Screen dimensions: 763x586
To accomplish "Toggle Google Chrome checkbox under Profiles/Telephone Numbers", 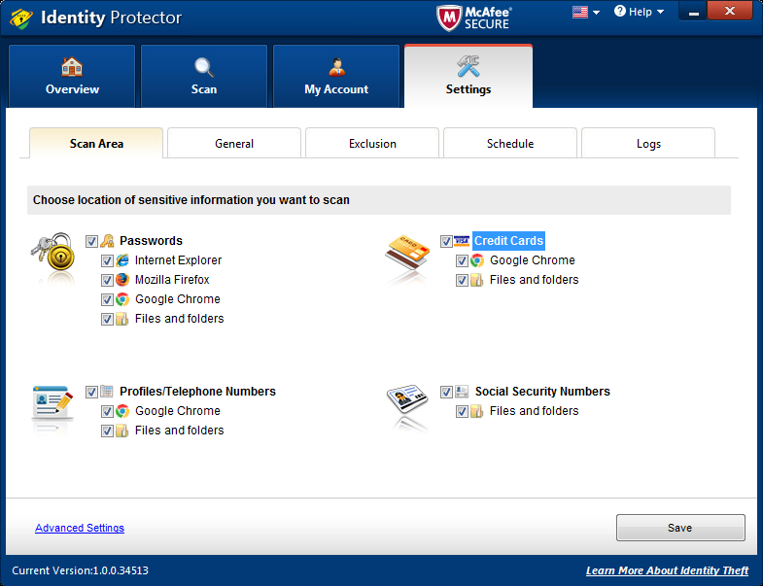I will [107, 411].
